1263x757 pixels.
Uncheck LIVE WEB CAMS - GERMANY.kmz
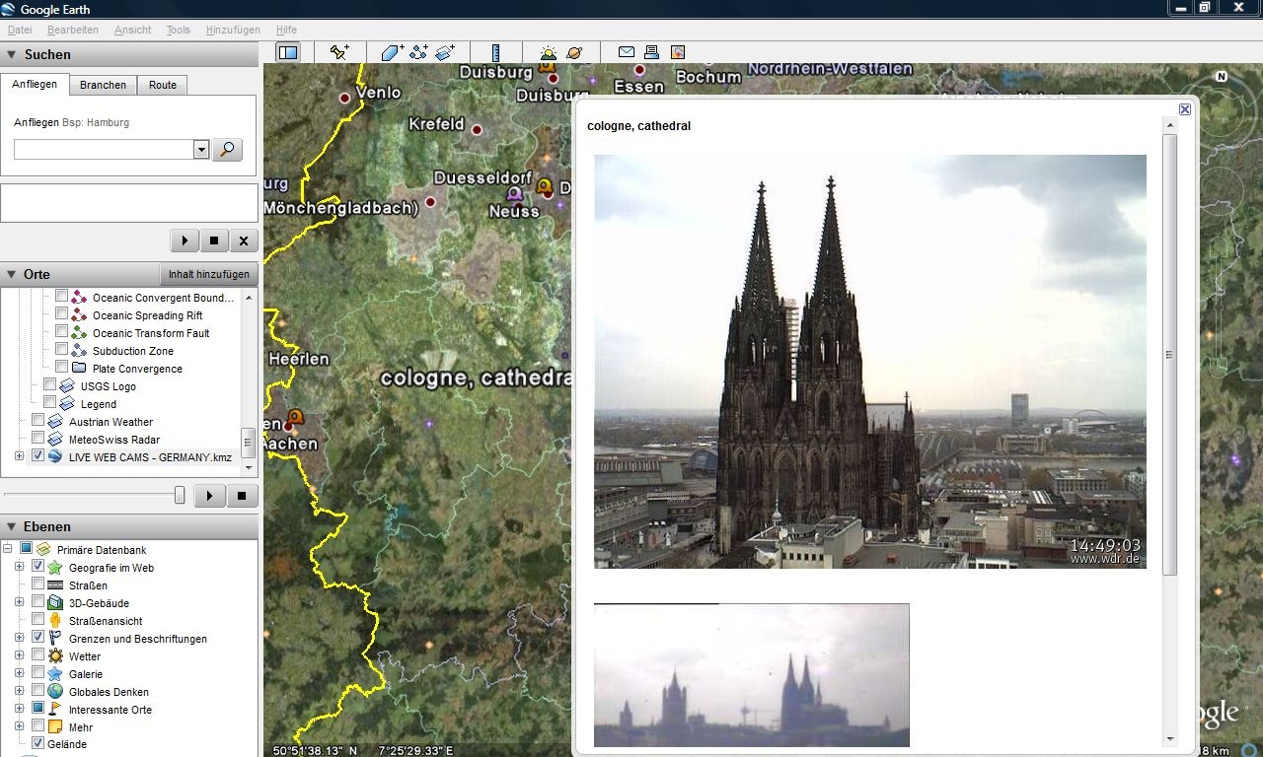[38, 456]
